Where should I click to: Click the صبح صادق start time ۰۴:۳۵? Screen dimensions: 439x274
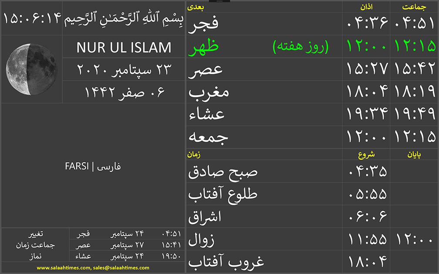[x=367, y=171]
